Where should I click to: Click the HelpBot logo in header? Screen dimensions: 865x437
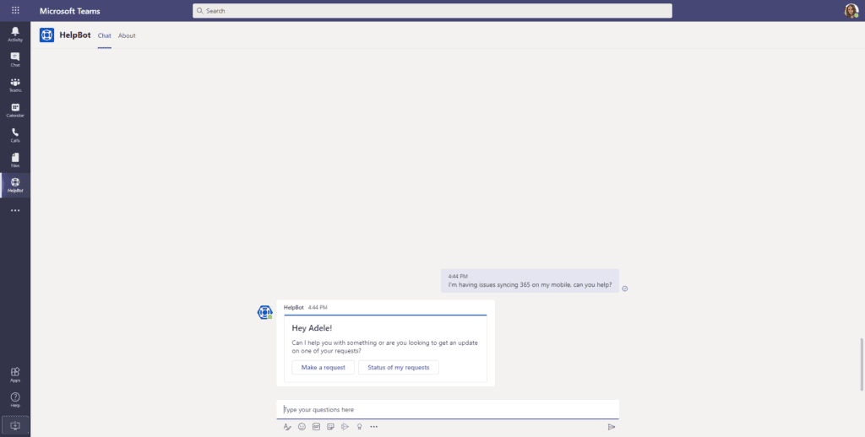click(47, 35)
